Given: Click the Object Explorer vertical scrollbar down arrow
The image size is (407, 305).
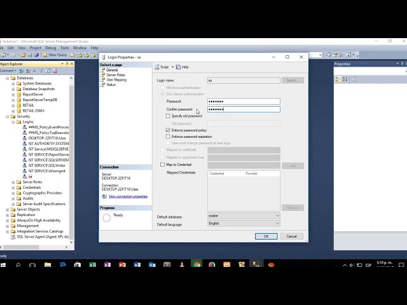Looking at the screenshot, I should pos(71,242).
